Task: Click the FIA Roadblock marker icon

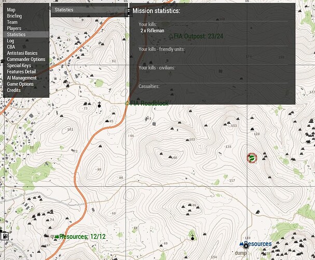Action: point(127,103)
